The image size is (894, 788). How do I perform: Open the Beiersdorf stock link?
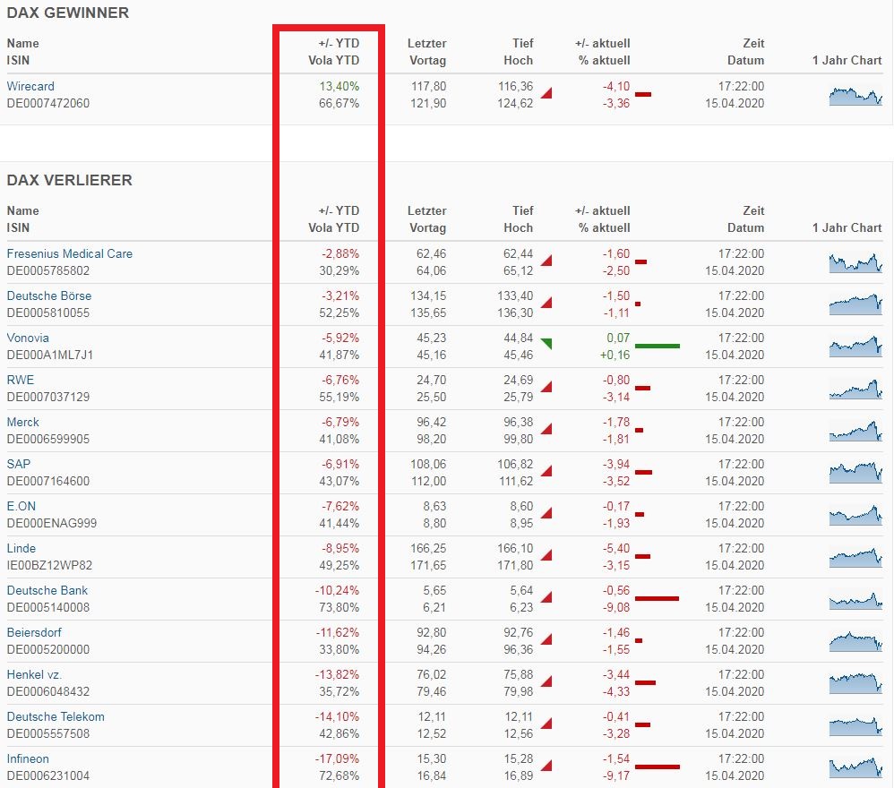(x=34, y=633)
